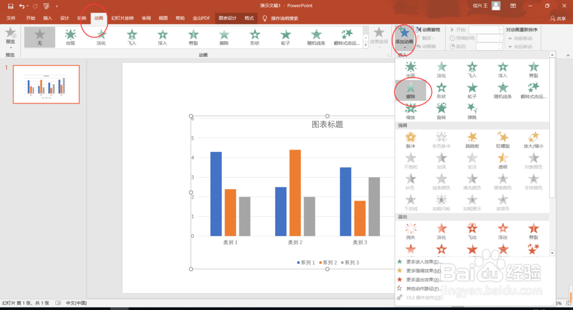Click the chart title 图表标题
The width and height of the screenshot is (573, 310).
[327, 125]
